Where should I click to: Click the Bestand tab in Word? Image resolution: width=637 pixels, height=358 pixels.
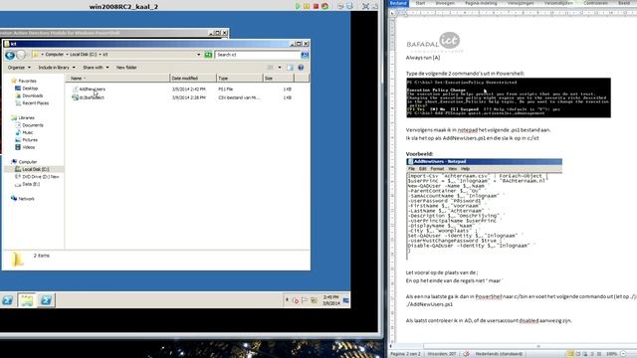click(x=398, y=3)
